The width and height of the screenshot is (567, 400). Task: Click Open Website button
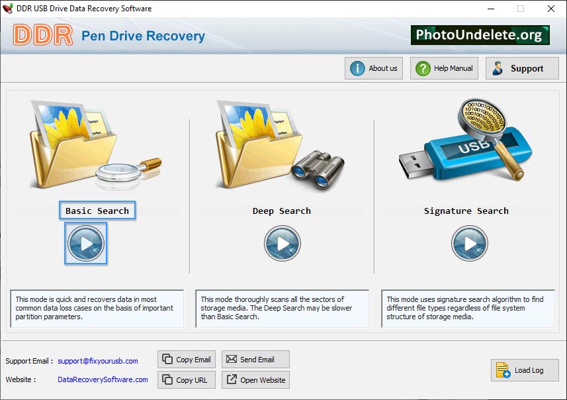tap(255, 379)
